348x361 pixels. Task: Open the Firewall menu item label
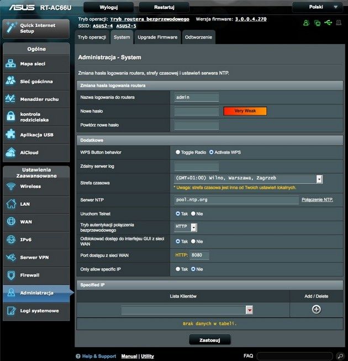[30, 275]
